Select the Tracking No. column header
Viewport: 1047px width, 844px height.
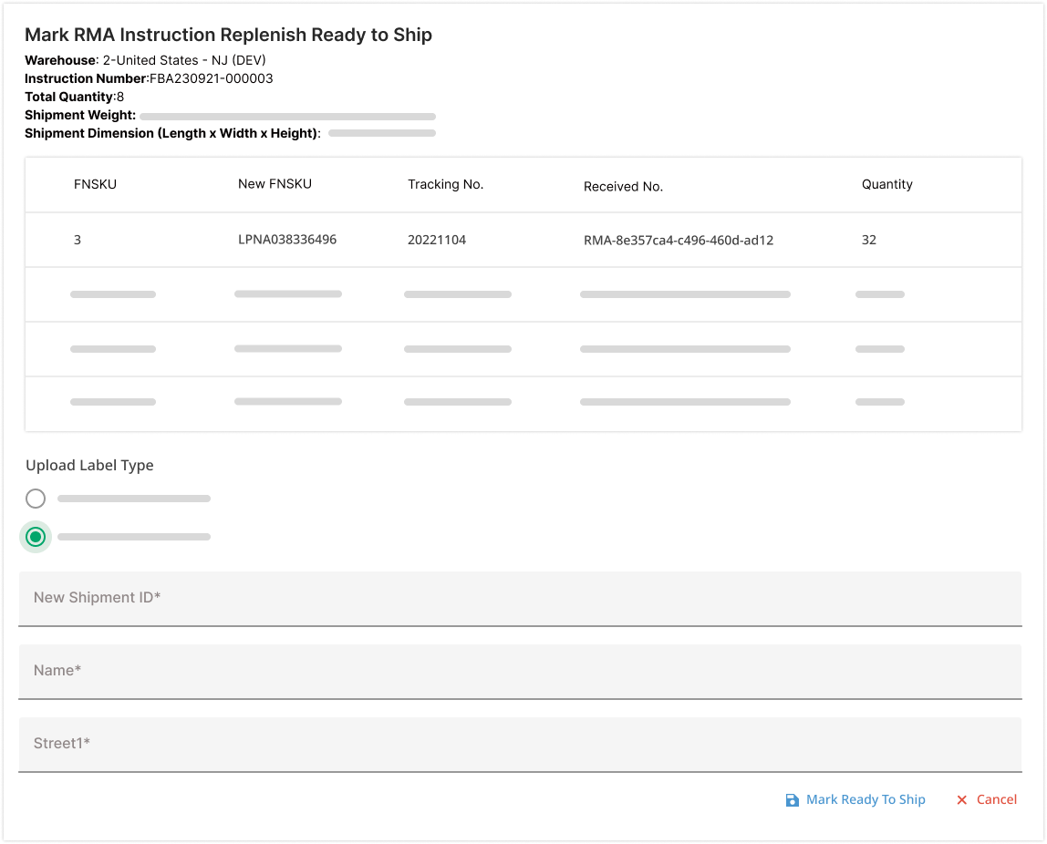(x=445, y=184)
